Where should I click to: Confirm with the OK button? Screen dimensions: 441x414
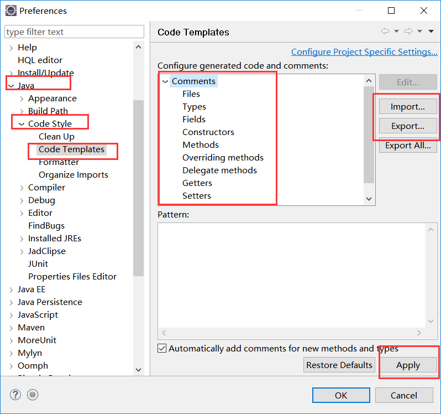point(341,395)
